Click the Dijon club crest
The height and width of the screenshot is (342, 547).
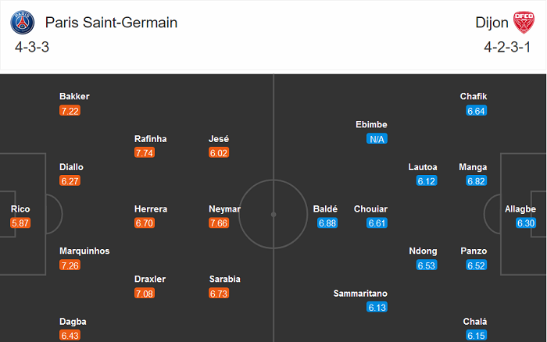522,22
